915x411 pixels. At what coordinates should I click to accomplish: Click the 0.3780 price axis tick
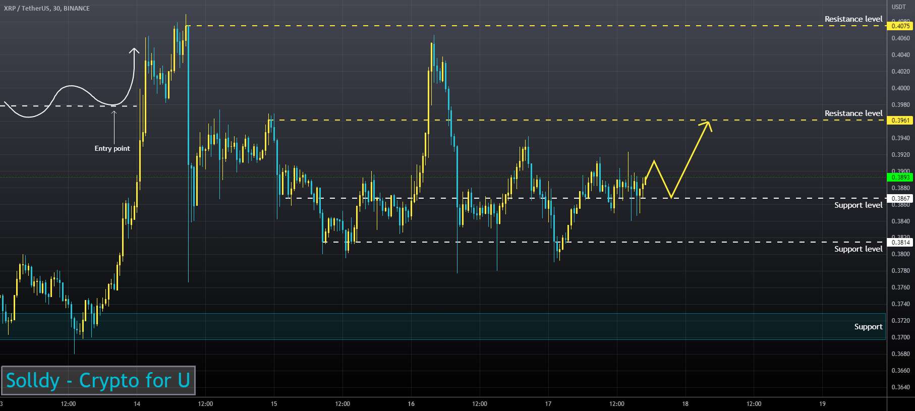pos(900,271)
